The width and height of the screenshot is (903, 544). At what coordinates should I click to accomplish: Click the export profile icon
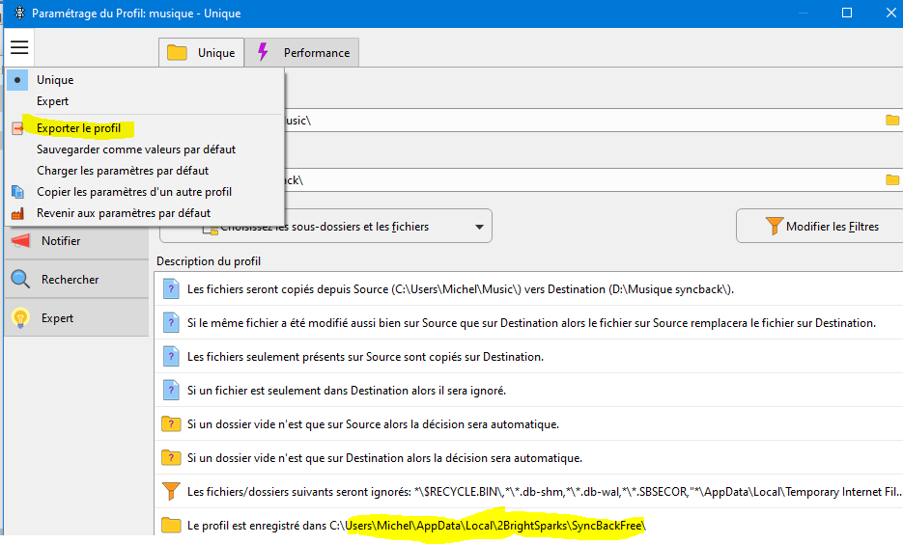[x=17, y=129]
